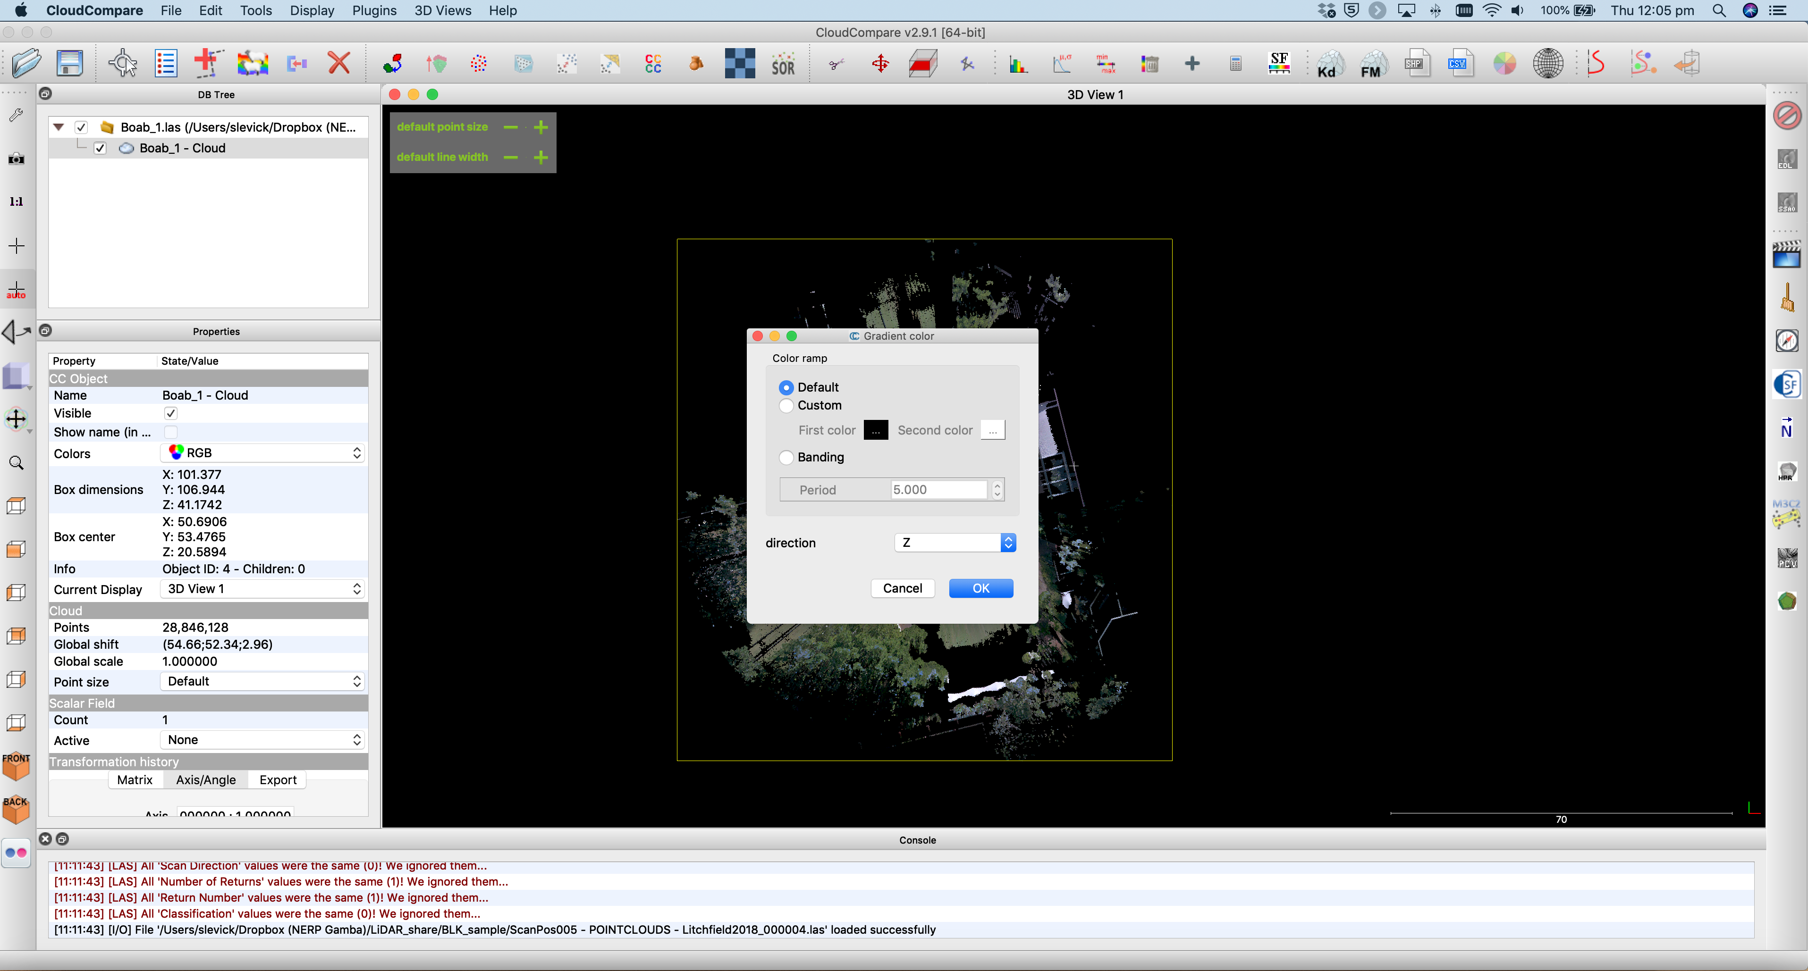Click the 1:1 zoom icon in left sidebar
This screenshot has height=971, width=1808.
(x=16, y=202)
